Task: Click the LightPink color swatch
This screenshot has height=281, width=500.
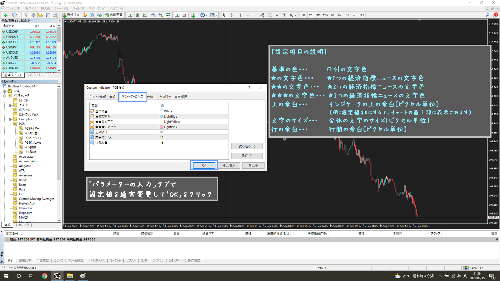Action: click(161, 127)
